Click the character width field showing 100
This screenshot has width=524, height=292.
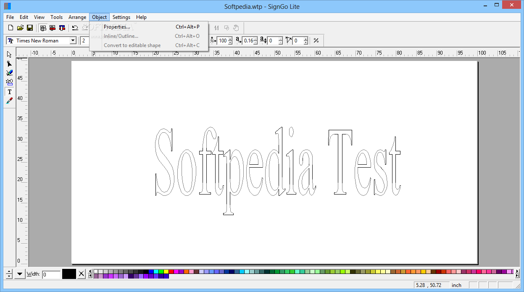click(x=222, y=41)
